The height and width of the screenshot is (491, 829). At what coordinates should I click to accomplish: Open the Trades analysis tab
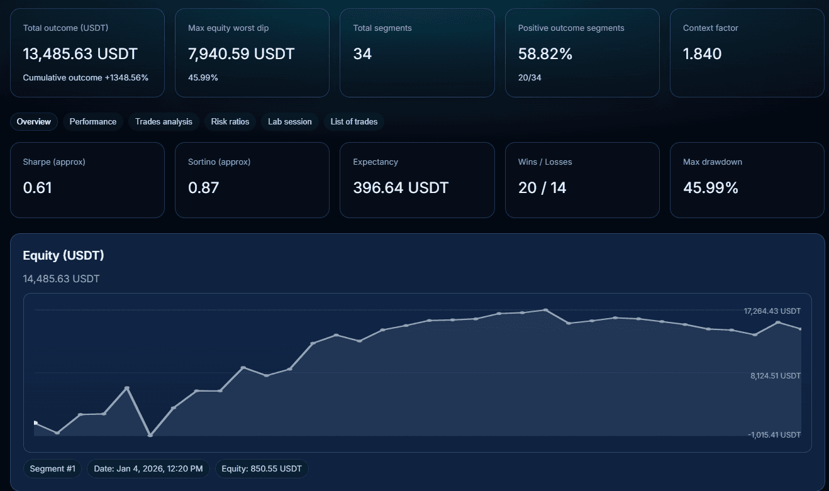tap(164, 121)
